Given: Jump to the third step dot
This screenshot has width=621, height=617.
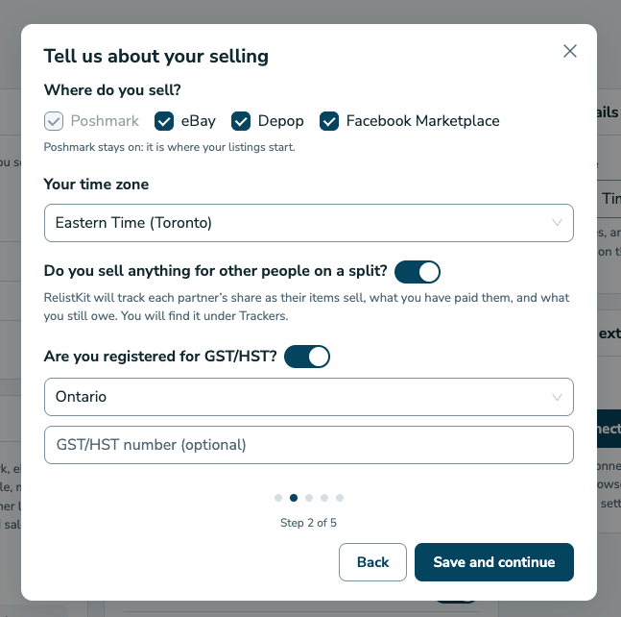Looking at the screenshot, I should [x=309, y=498].
